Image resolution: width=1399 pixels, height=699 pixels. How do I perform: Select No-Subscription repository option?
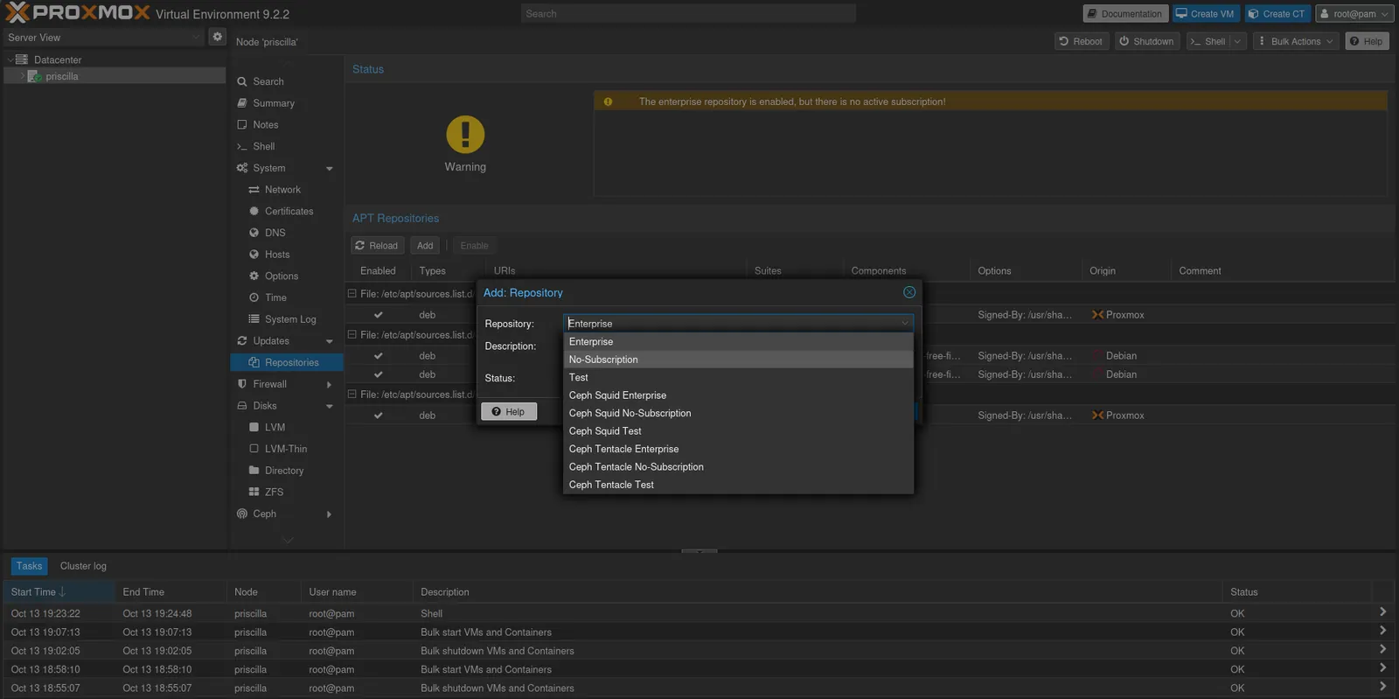point(739,360)
